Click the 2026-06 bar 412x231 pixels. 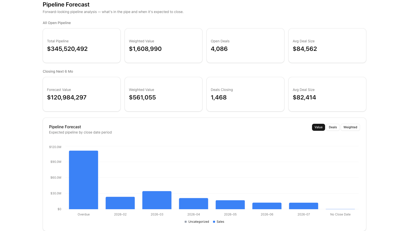267,206
